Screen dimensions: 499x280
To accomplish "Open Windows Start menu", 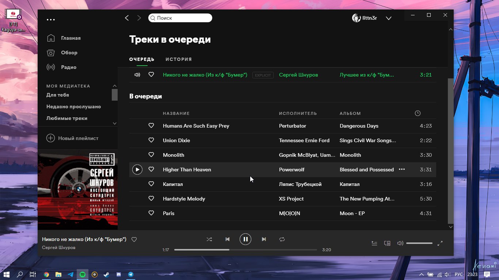I will click(x=6, y=275).
